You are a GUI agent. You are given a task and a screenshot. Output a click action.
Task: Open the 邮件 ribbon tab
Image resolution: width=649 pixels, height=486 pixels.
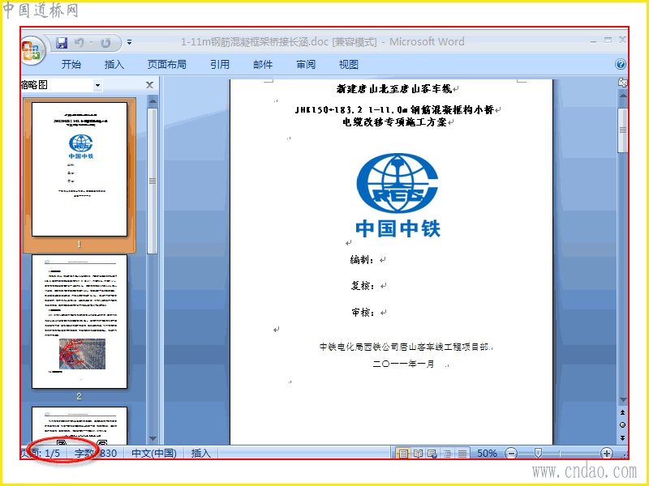pyautogui.click(x=263, y=65)
